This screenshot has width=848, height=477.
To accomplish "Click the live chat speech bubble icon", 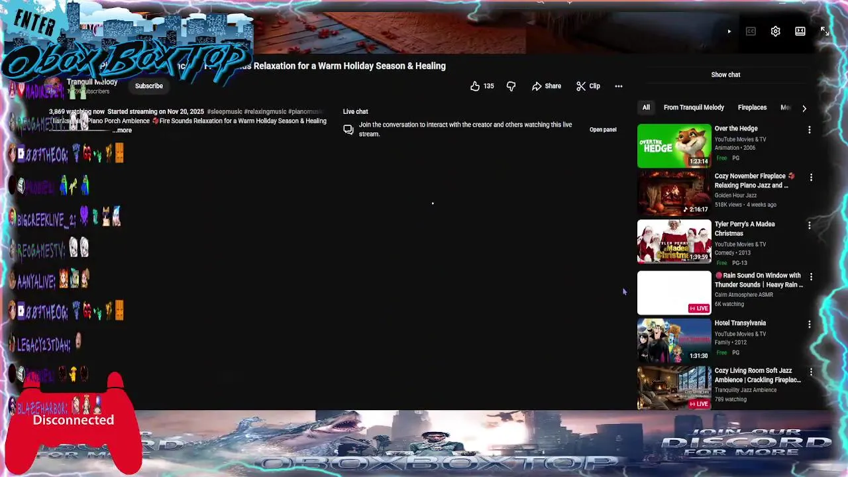I will (x=348, y=130).
